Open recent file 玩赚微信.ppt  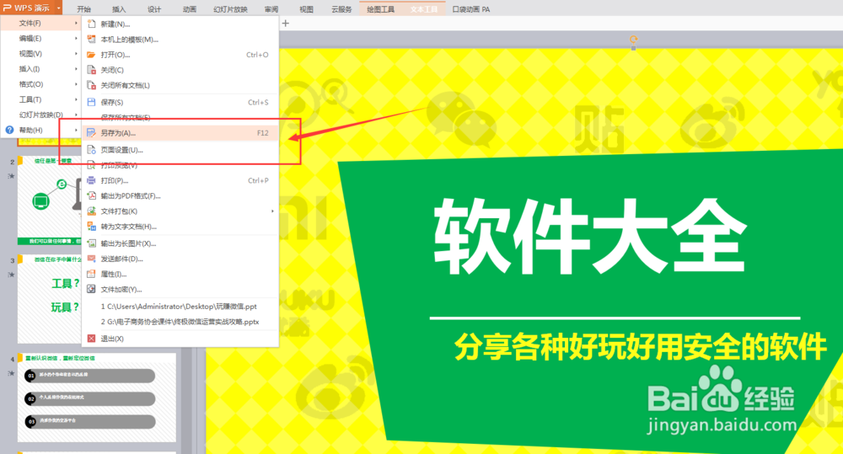tap(180, 307)
